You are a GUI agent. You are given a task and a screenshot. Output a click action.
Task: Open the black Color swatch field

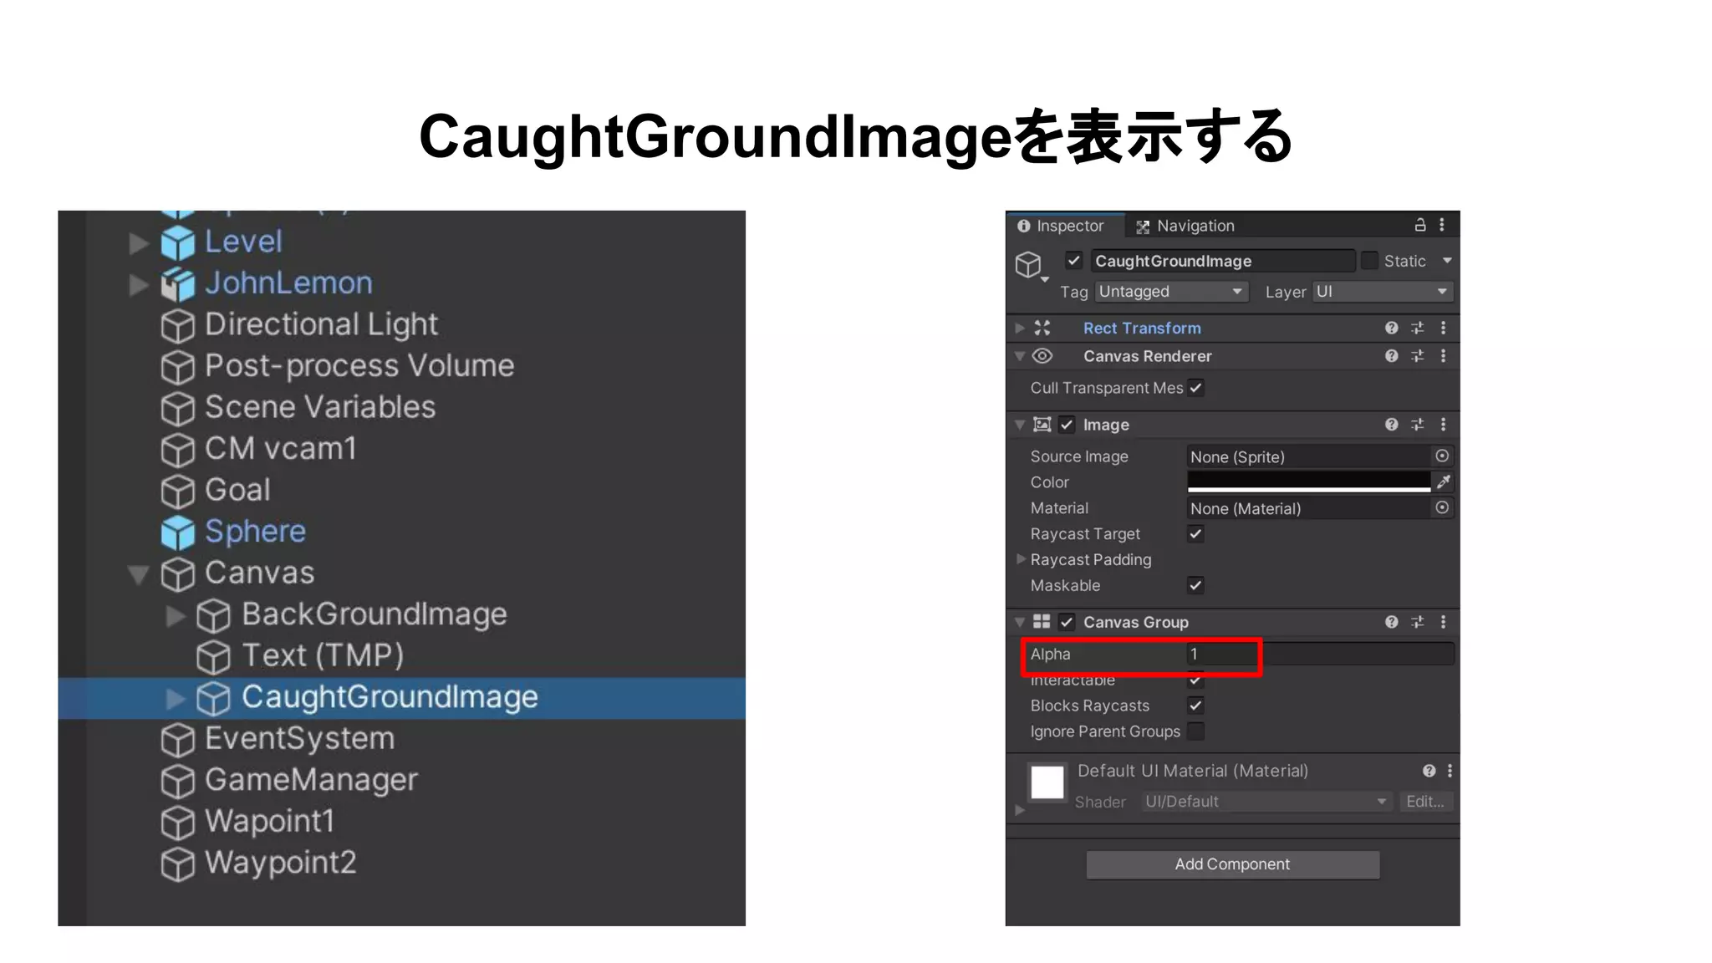point(1309,481)
